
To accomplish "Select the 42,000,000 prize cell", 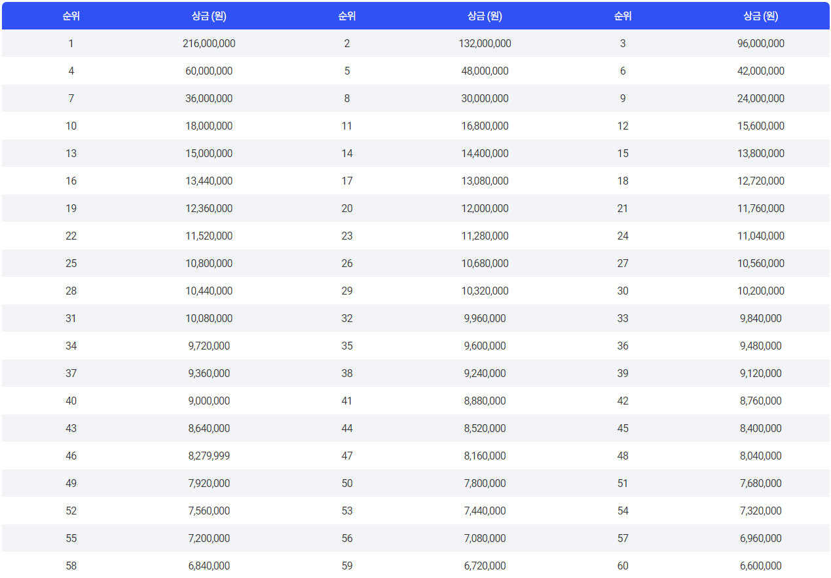I will click(x=760, y=71).
